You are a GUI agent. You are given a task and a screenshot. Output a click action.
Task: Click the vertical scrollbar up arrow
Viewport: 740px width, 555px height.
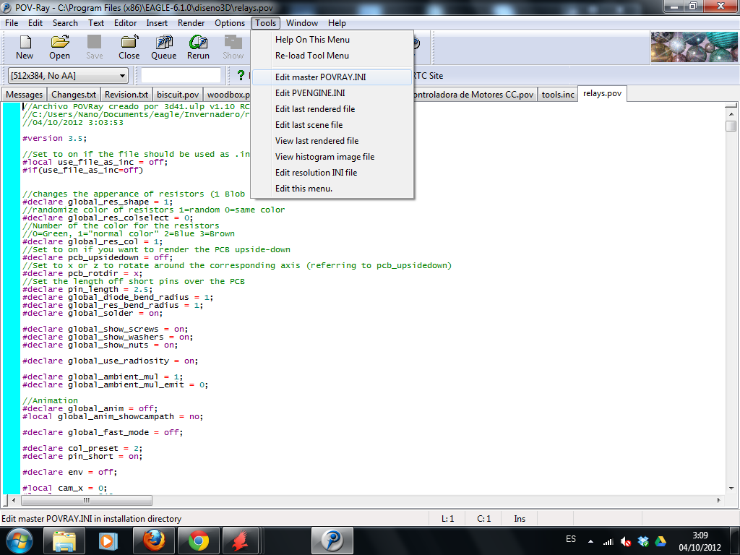[x=731, y=114]
